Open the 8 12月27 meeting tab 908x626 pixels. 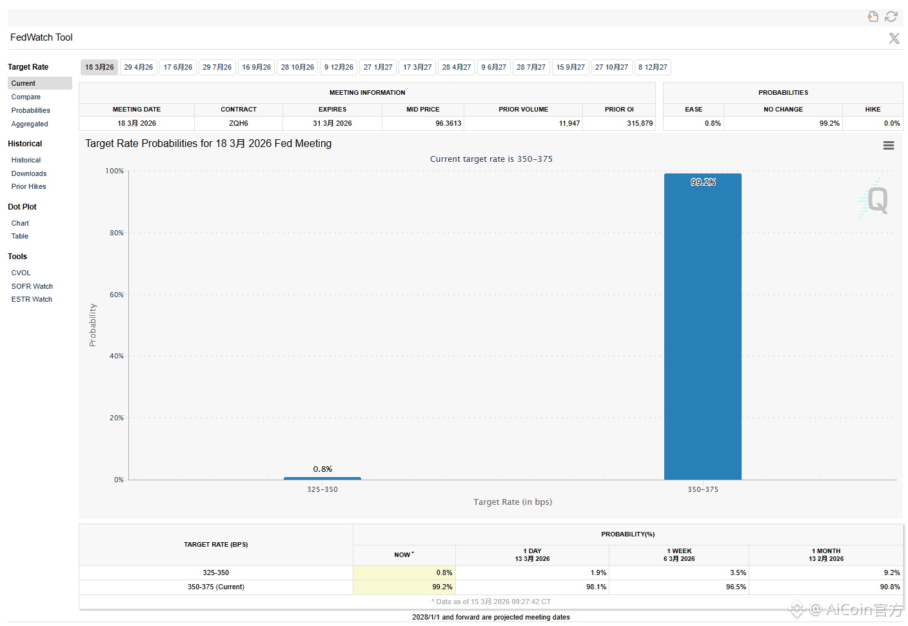tap(653, 68)
